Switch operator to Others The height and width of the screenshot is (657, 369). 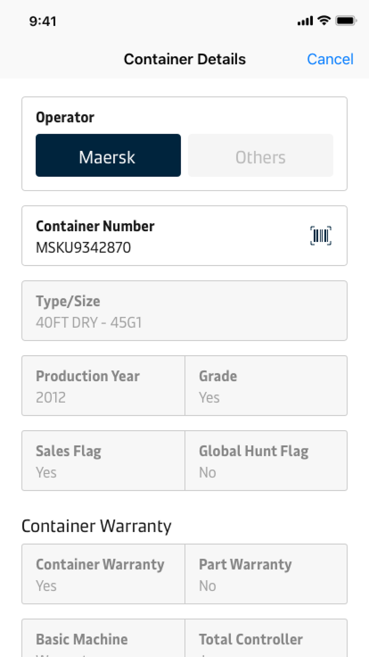(x=261, y=156)
